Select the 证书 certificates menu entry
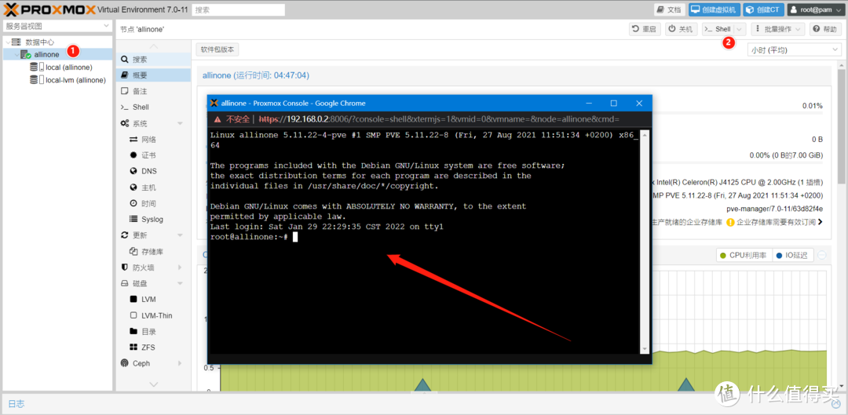The width and height of the screenshot is (848, 415). [x=153, y=155]
